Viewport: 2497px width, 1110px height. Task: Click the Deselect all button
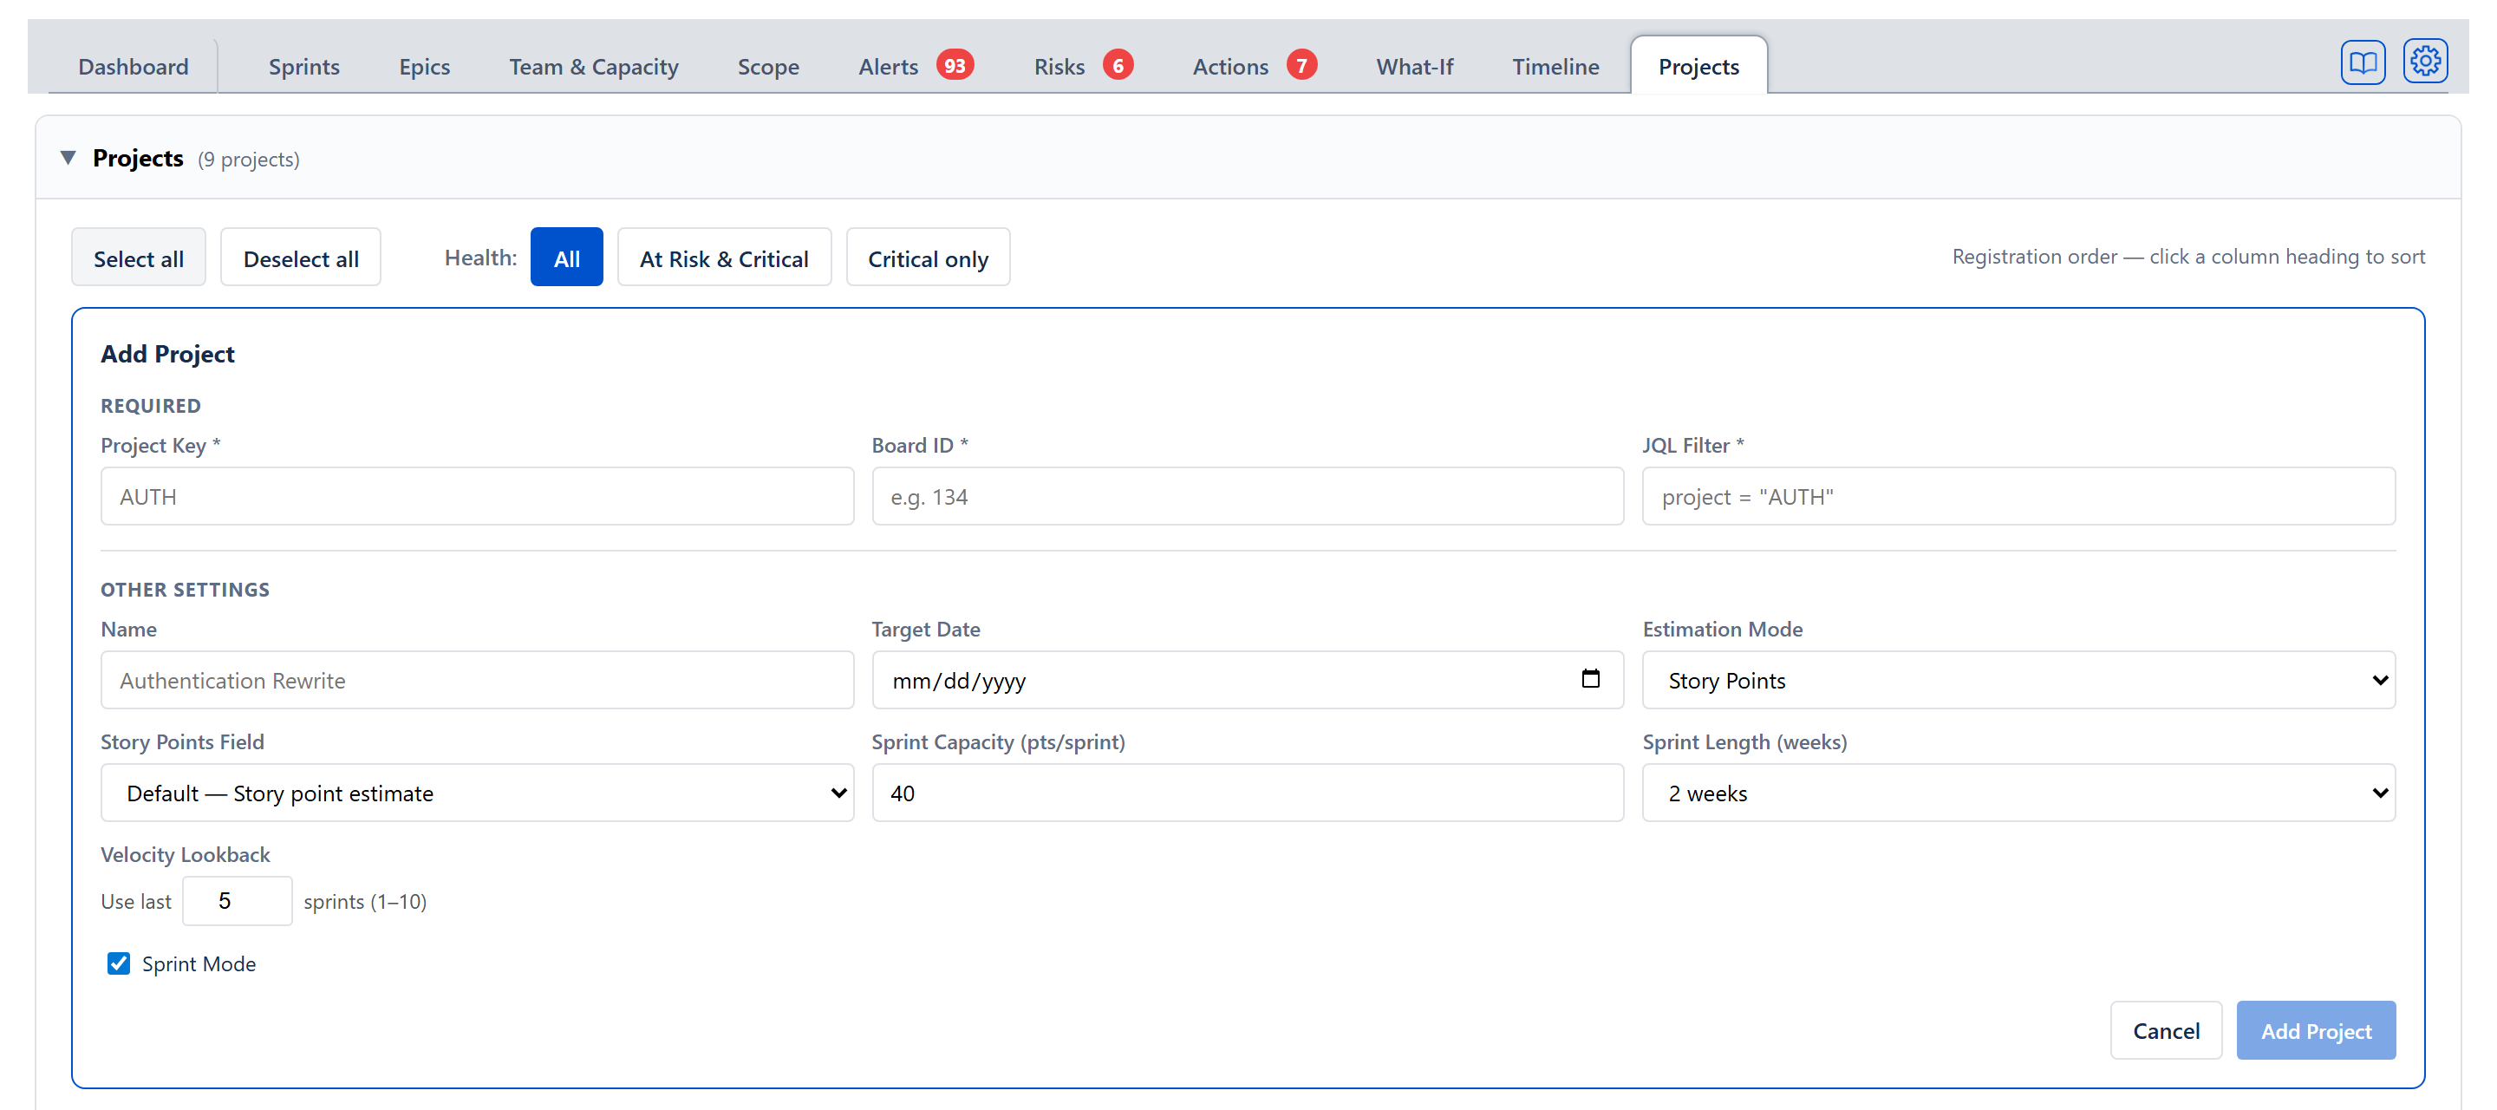[301, 258]
